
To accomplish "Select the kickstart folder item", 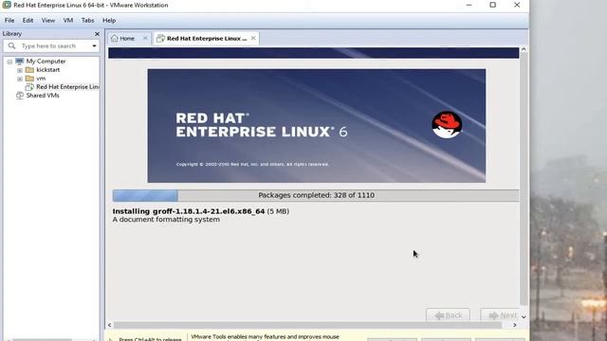I will point(47,69).
